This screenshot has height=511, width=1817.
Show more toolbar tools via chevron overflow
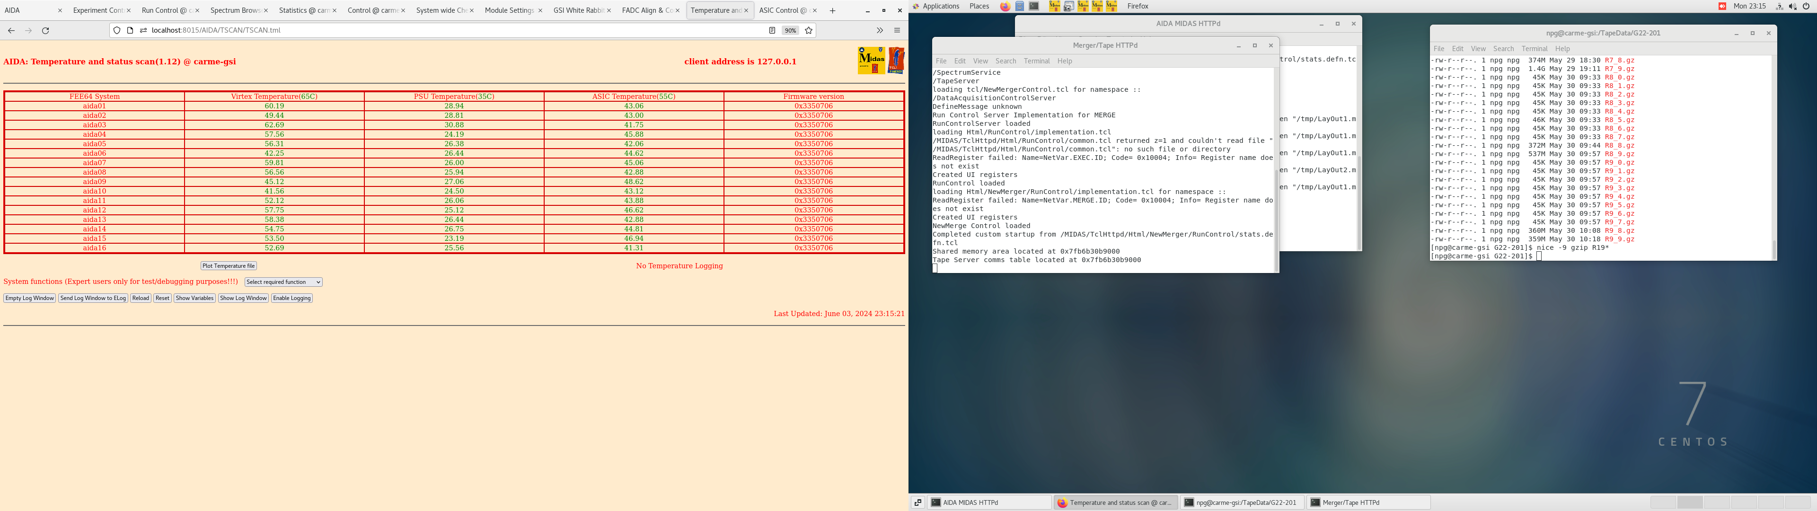point(880,30)
